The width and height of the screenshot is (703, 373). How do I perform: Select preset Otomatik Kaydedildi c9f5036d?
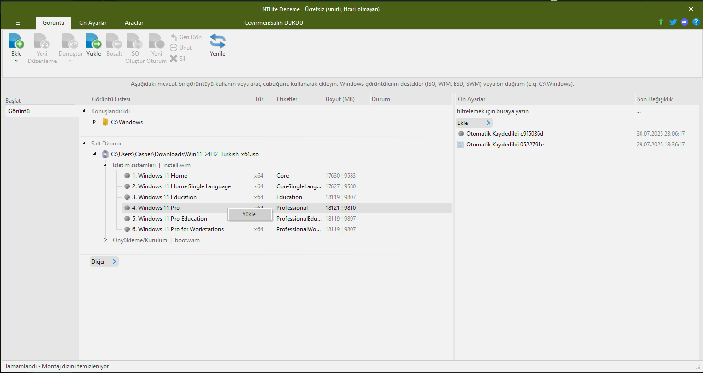pos(505,134)
